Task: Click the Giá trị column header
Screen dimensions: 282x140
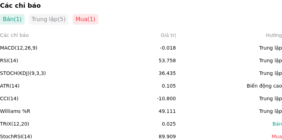Action: point(168,36)
